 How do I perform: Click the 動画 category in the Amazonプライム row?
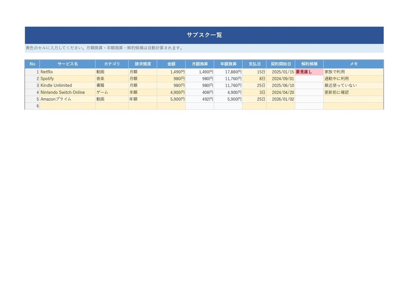(112, 99)
